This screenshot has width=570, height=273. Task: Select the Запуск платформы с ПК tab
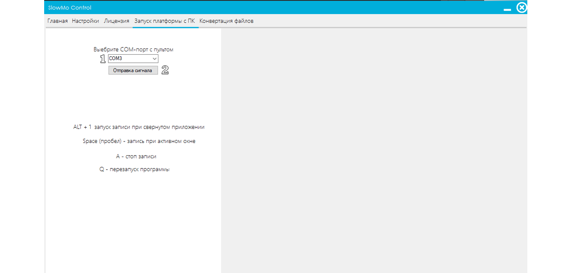(x=165, y=21)
